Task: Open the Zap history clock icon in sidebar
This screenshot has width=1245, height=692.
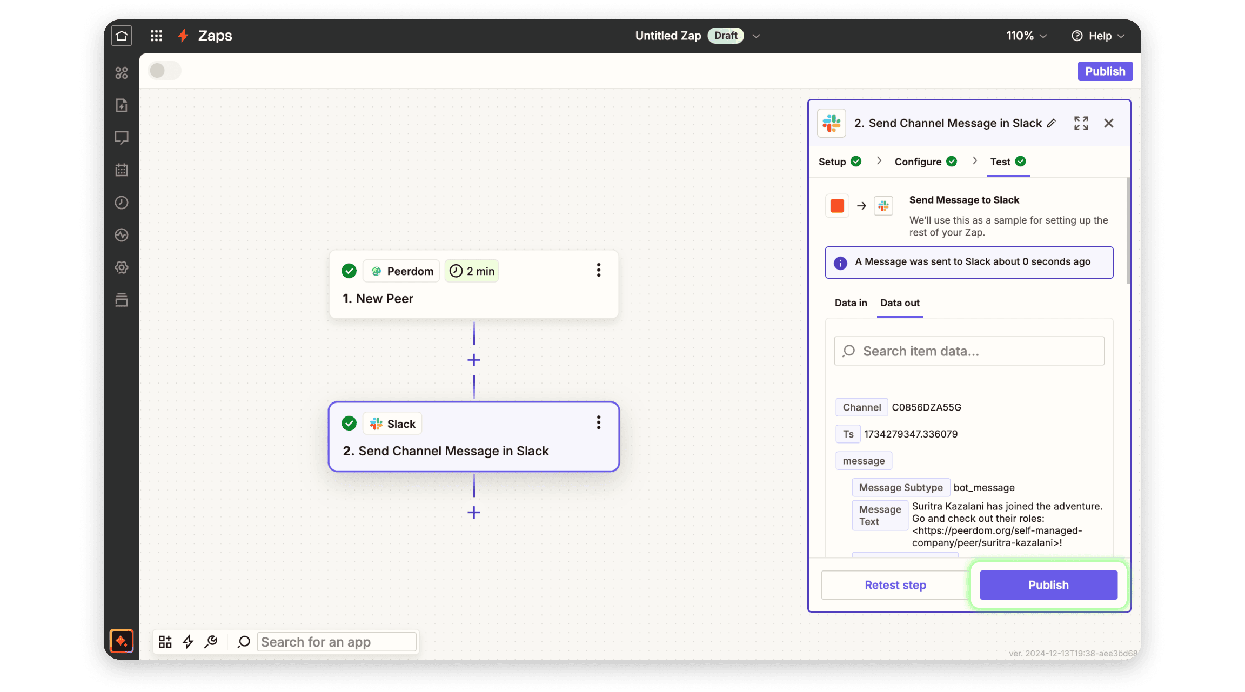Action: 122,203
